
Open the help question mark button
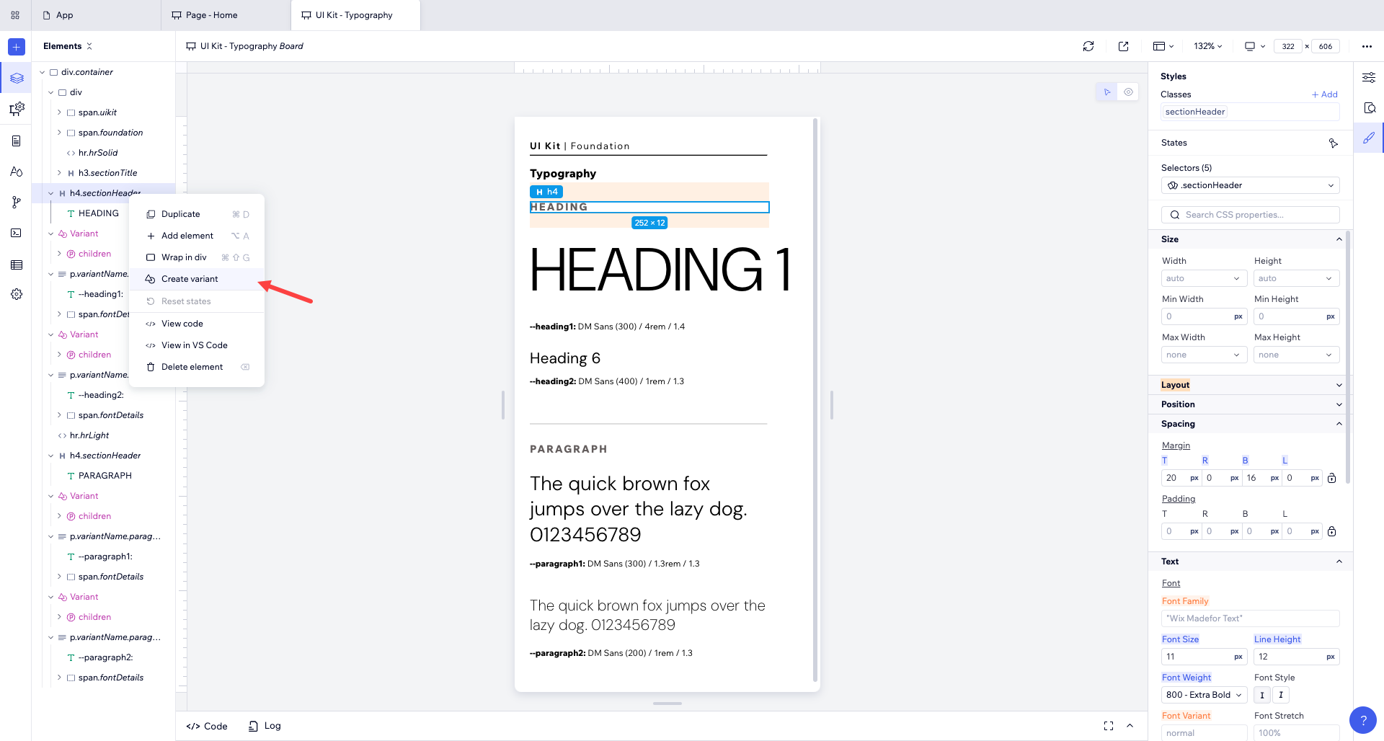[1363, 720]
